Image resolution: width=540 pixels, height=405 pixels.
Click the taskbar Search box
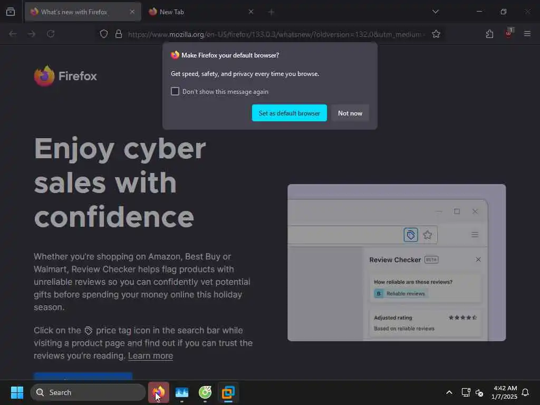pos(88,392)
